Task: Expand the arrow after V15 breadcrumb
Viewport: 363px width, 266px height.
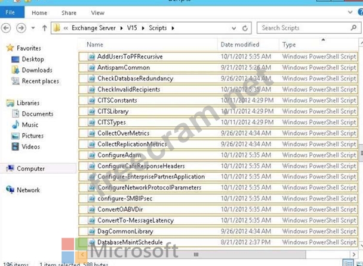Action: click(143, 29)
